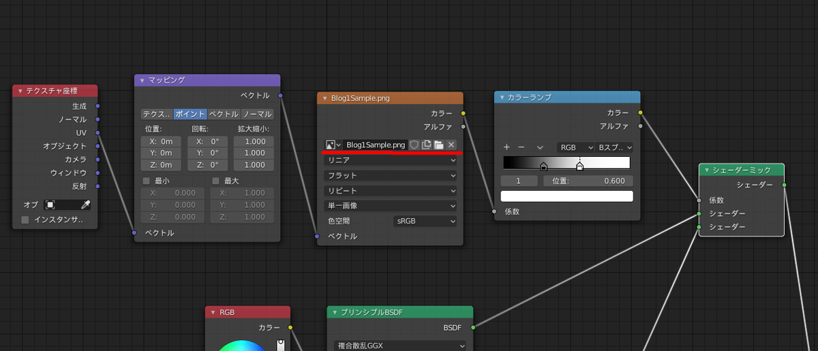
Task: Select the black color stop marker
Action: tap(543, 166)
